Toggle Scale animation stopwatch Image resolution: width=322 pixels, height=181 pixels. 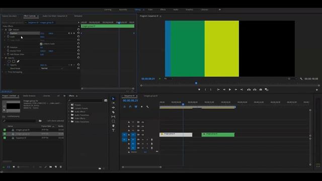(x=8, y=37)
